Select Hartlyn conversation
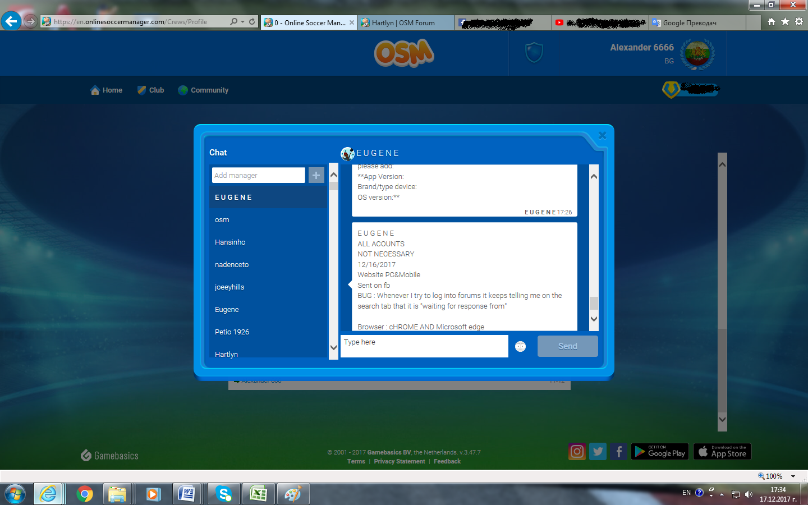The height and width of the screenshot is (505, 808). point(268,352)
